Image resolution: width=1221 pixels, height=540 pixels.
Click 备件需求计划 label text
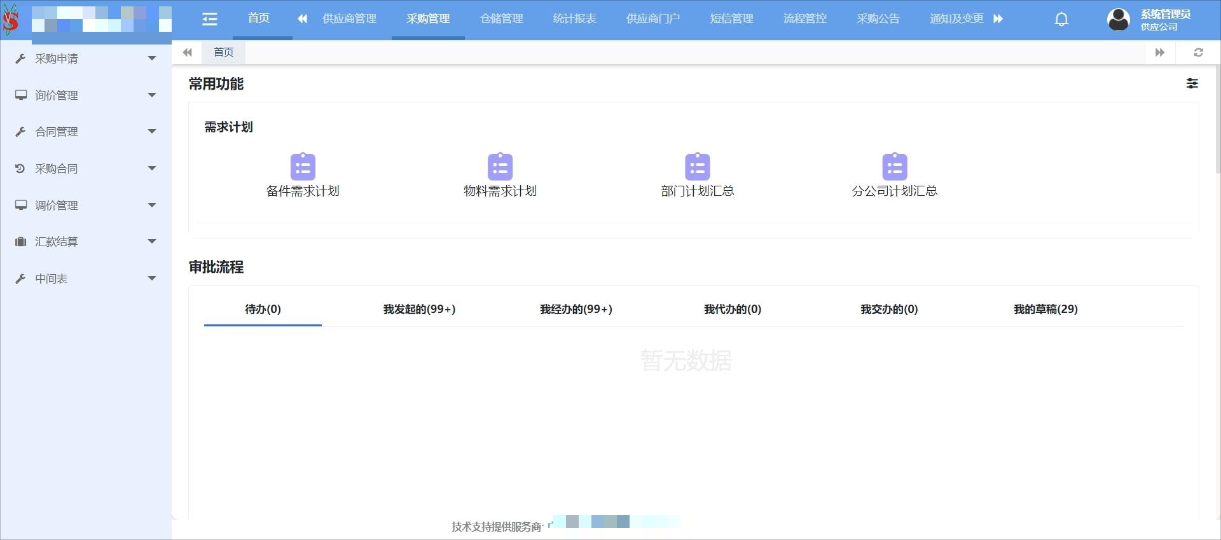pos(303,191)
